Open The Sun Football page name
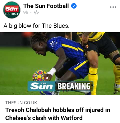This screenshot has height=123, width=120. tap(46, 6)
